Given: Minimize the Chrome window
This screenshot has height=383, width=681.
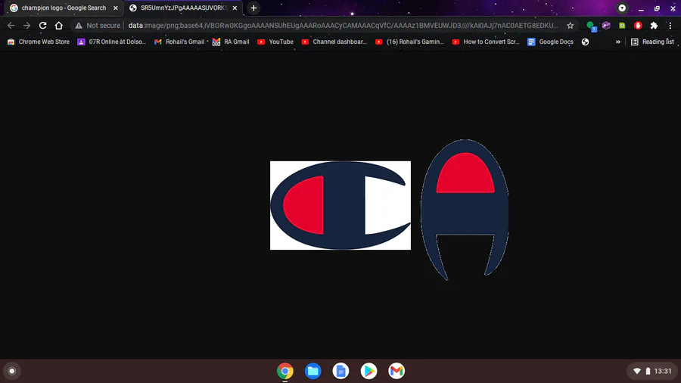Looking at the screenshot, I should [x=641, y=8].
